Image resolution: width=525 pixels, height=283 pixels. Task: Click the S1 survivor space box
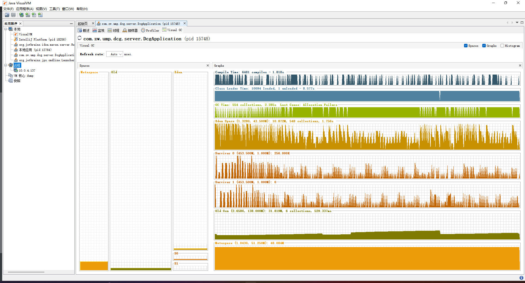pos(190,267)
